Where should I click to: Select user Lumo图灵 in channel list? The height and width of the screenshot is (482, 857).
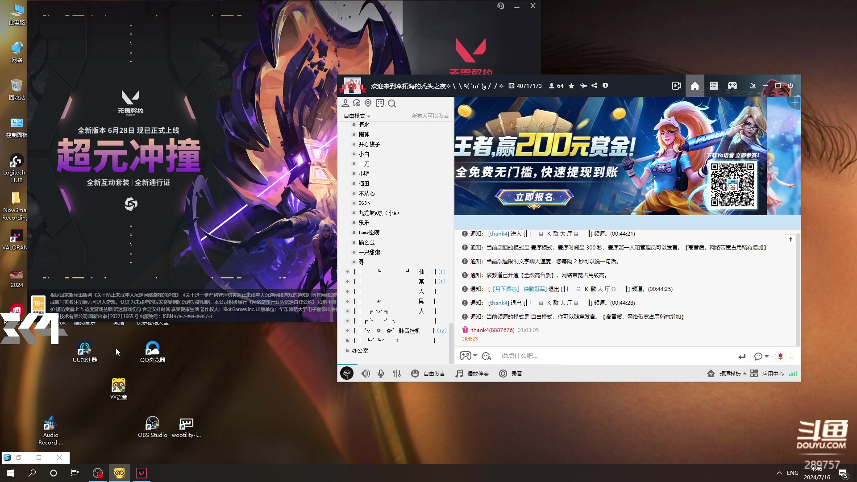click(369, 233)
